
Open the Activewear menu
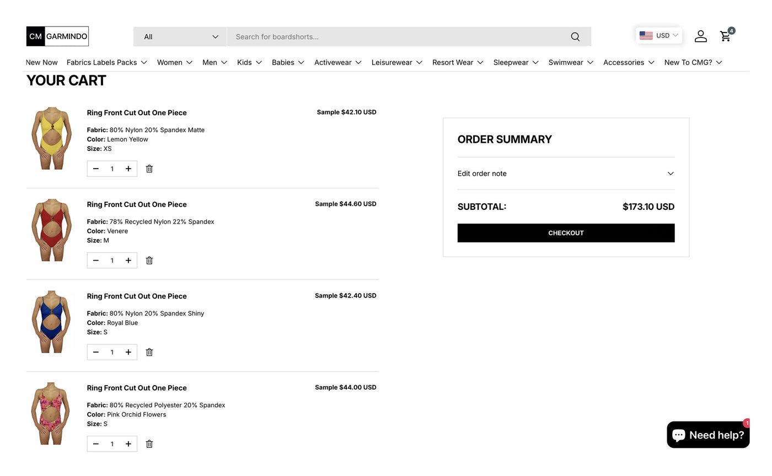click(x=337, y=62)
